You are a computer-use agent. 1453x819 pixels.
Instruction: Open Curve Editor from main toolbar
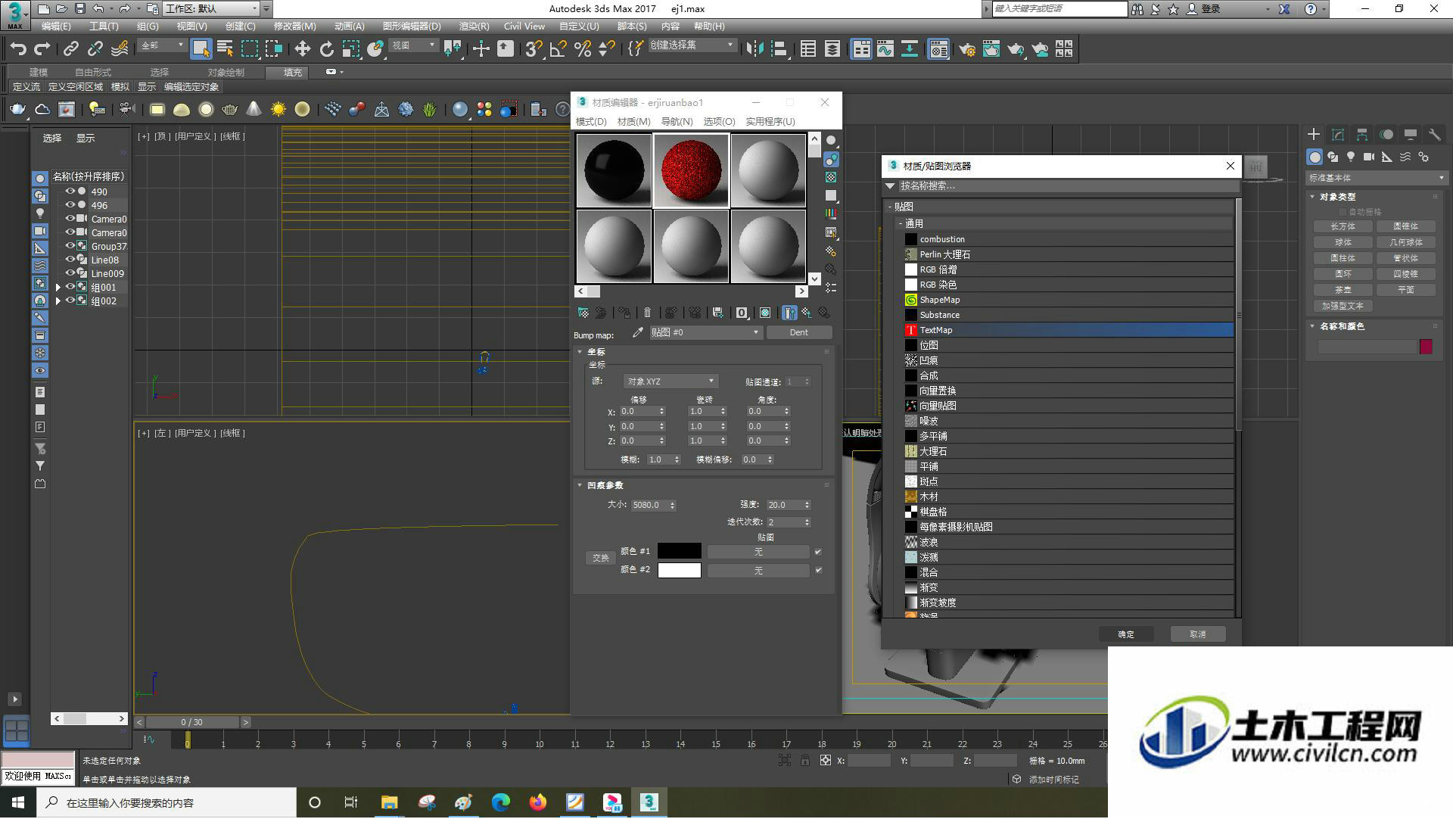[885, 49]
